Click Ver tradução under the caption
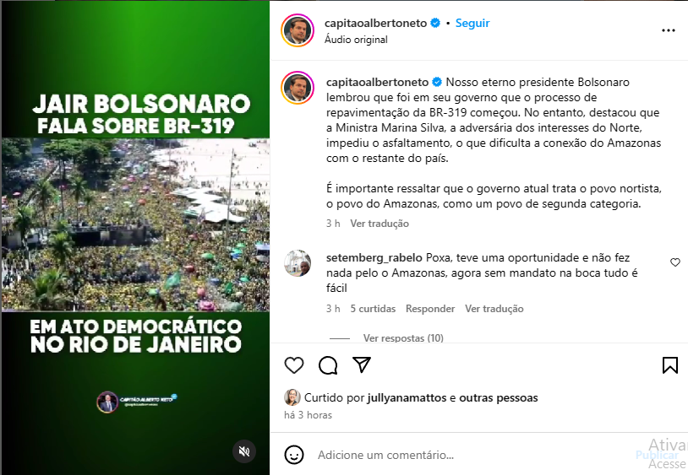 379,224
